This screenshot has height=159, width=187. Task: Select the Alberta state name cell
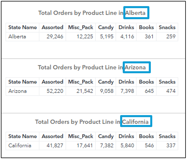(17, 37)
